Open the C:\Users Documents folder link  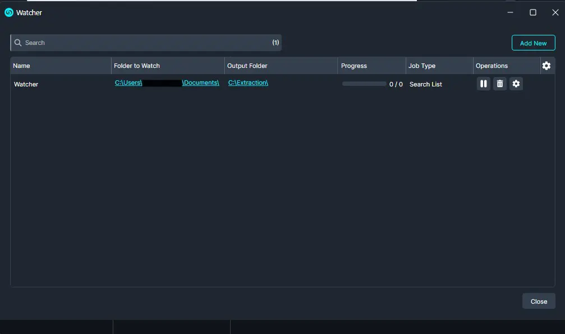click(x=167, y=83)
